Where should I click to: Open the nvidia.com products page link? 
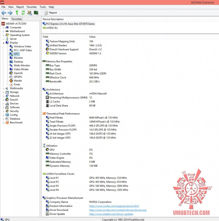click(x=114, y=206)
